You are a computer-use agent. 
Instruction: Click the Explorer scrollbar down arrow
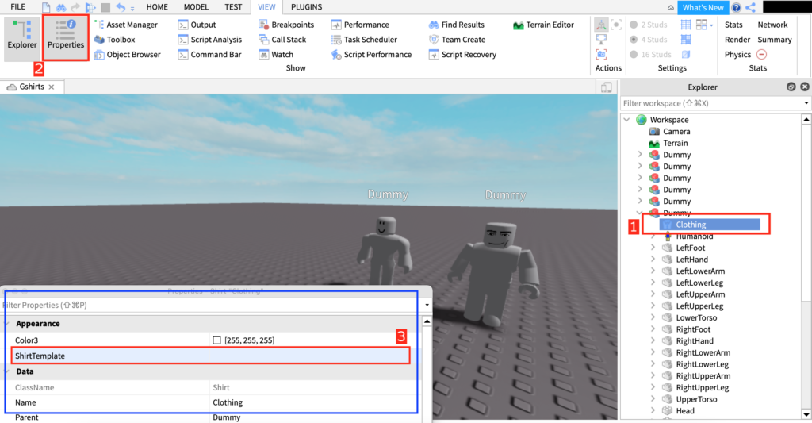pyautogui.click(x=806, y=414)
